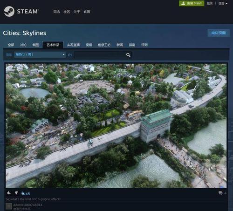Switch to the 讨论 discussions tab
This screenshot has height=211, width=233.
23,45
